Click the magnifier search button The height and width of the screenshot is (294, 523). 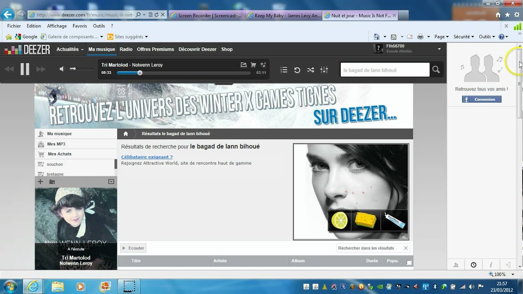click(x=436, y=70)
